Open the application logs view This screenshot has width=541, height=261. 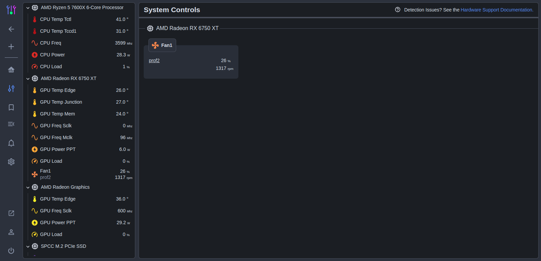11,124
